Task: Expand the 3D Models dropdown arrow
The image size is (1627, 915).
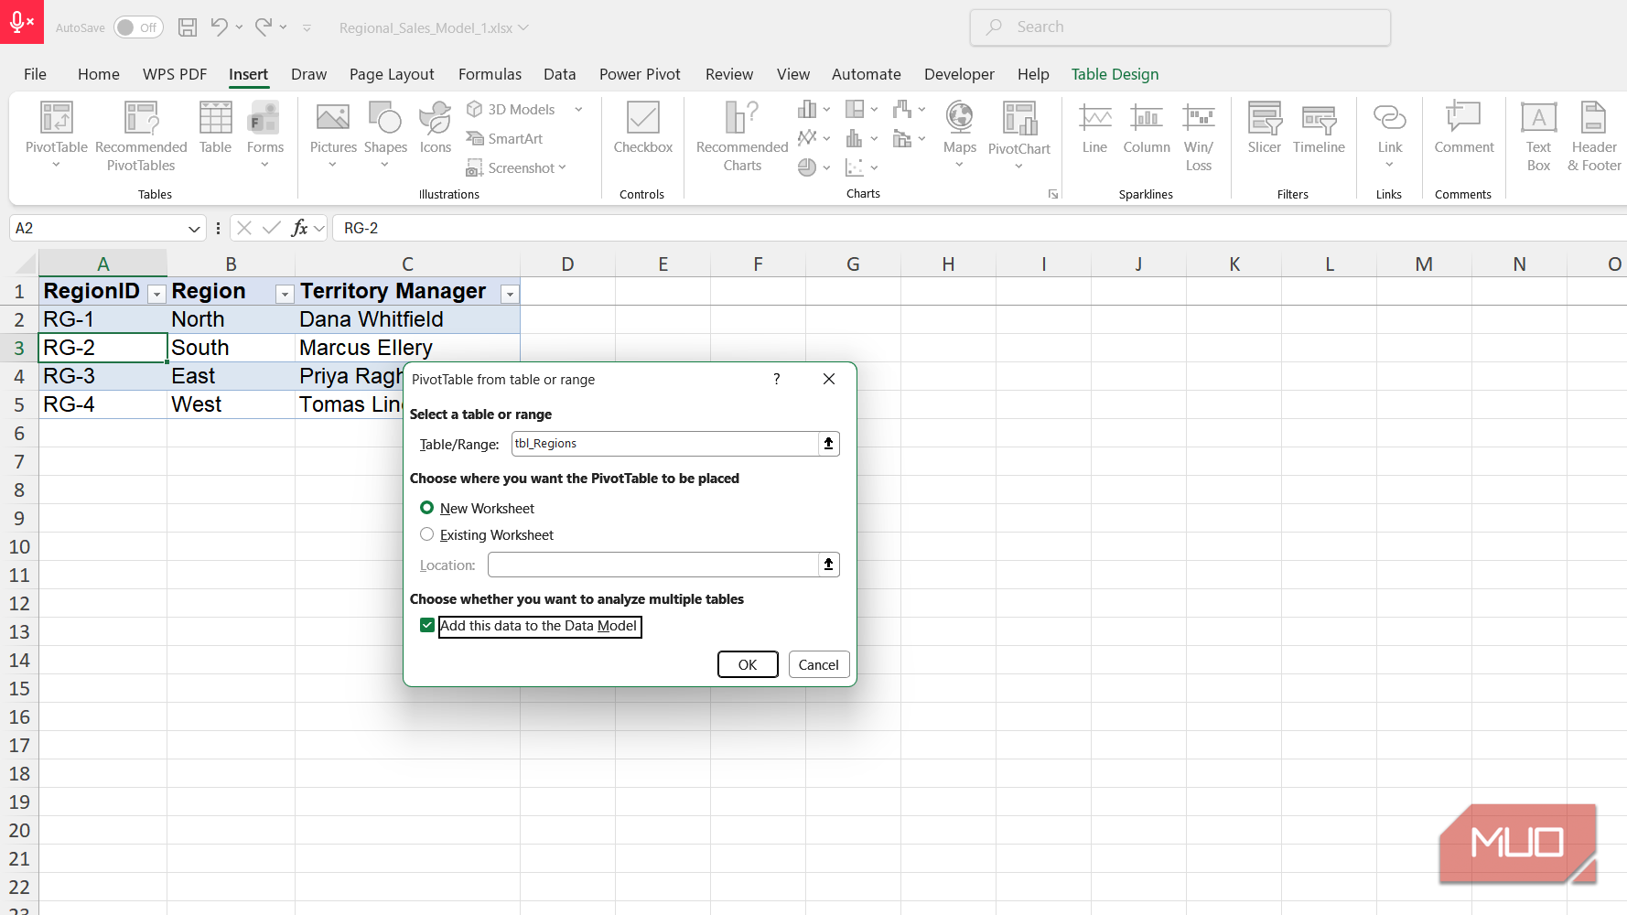Action: click(x=578, y=109)
